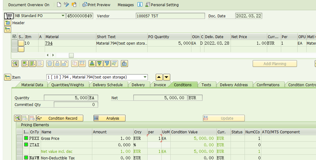
Task: Click the PO number field 4500000849
Action: pyautogui.click(x=80, y=16)
